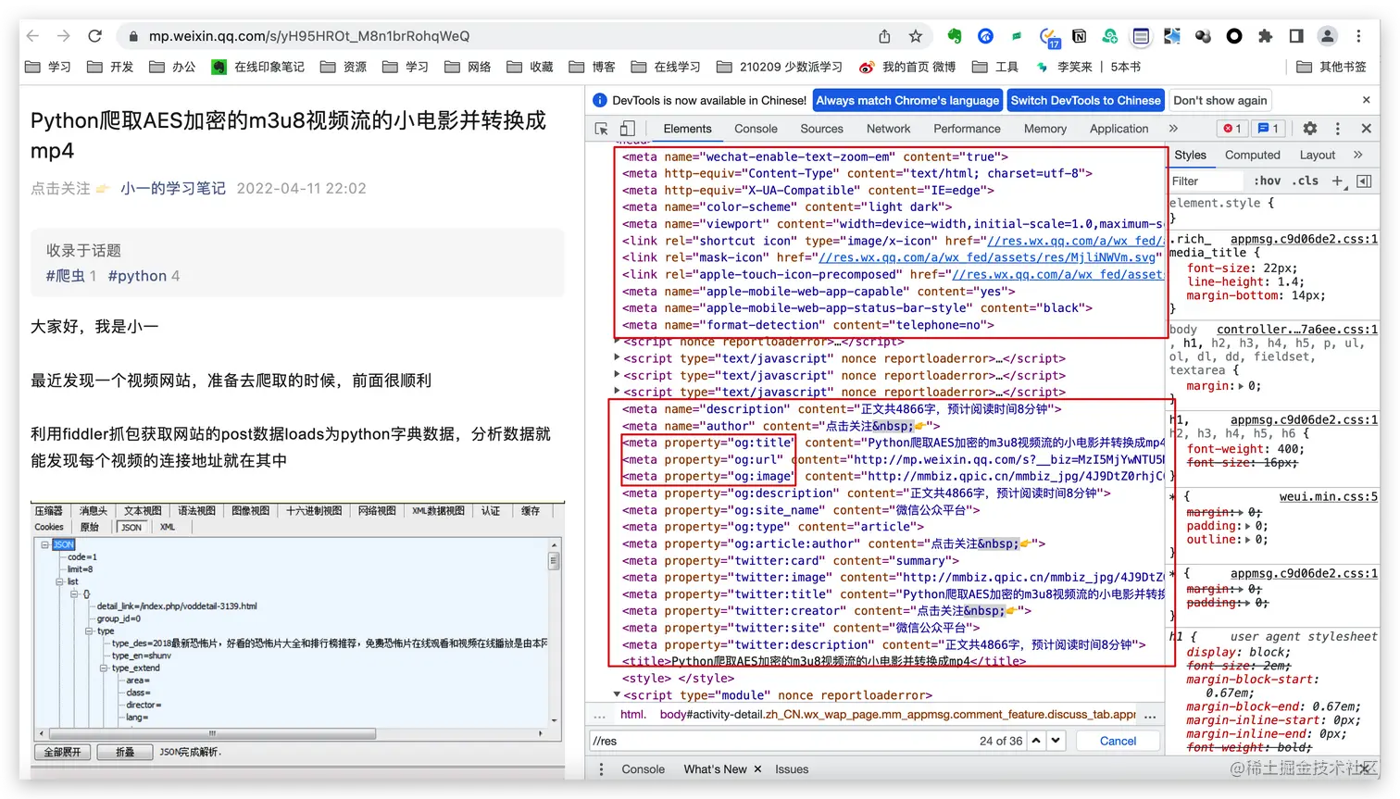Open the 工具 bookmarks folder
This screenshot has width=1400, height=799.
(995, 67)
